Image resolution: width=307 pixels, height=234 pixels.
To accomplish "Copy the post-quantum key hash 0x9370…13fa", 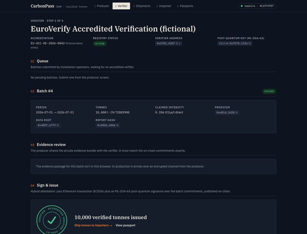I will (249, 43).
